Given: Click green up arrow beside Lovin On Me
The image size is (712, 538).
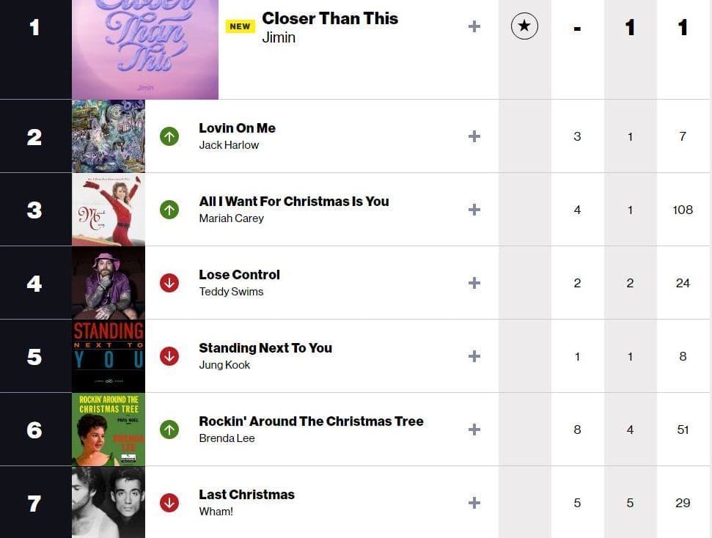Looking at the screenshot, I should click(x=169, y=136).
